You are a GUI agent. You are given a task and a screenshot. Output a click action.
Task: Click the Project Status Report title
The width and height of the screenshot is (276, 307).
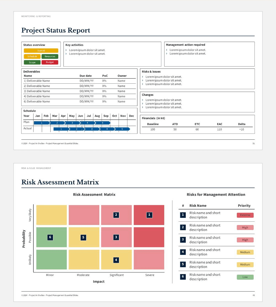56,30
